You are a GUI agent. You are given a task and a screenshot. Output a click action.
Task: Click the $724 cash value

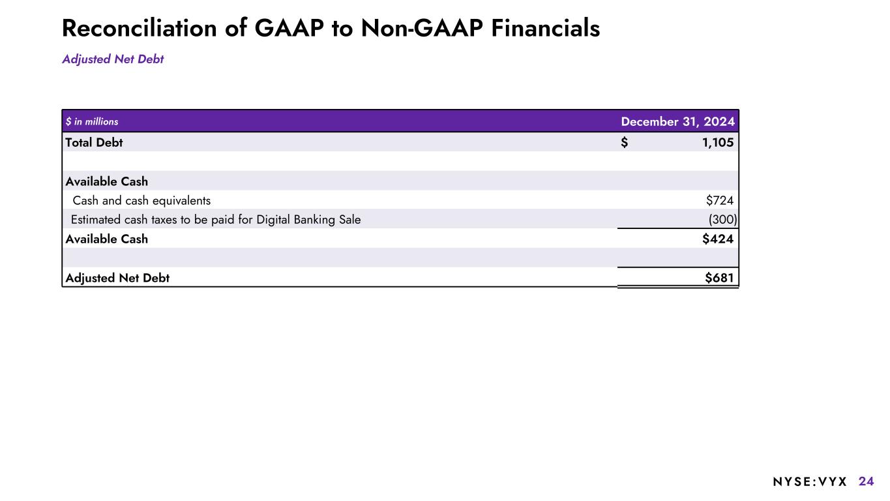[719, 200]
